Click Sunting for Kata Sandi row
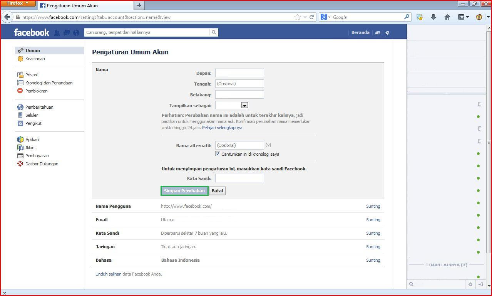 coord(373,233)
